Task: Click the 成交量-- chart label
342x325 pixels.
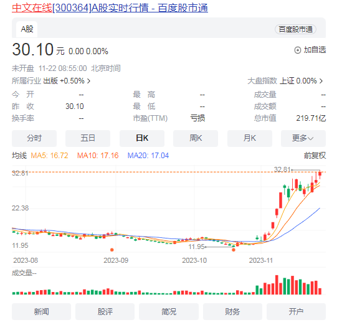Action: (x=24, y=273)
